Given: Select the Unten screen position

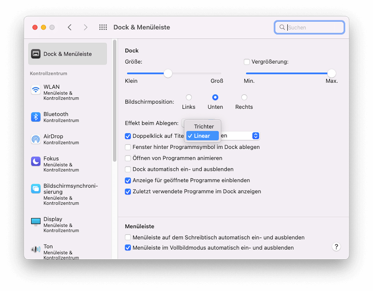Looking at the screenshot, I should click(x=215, y=97).
